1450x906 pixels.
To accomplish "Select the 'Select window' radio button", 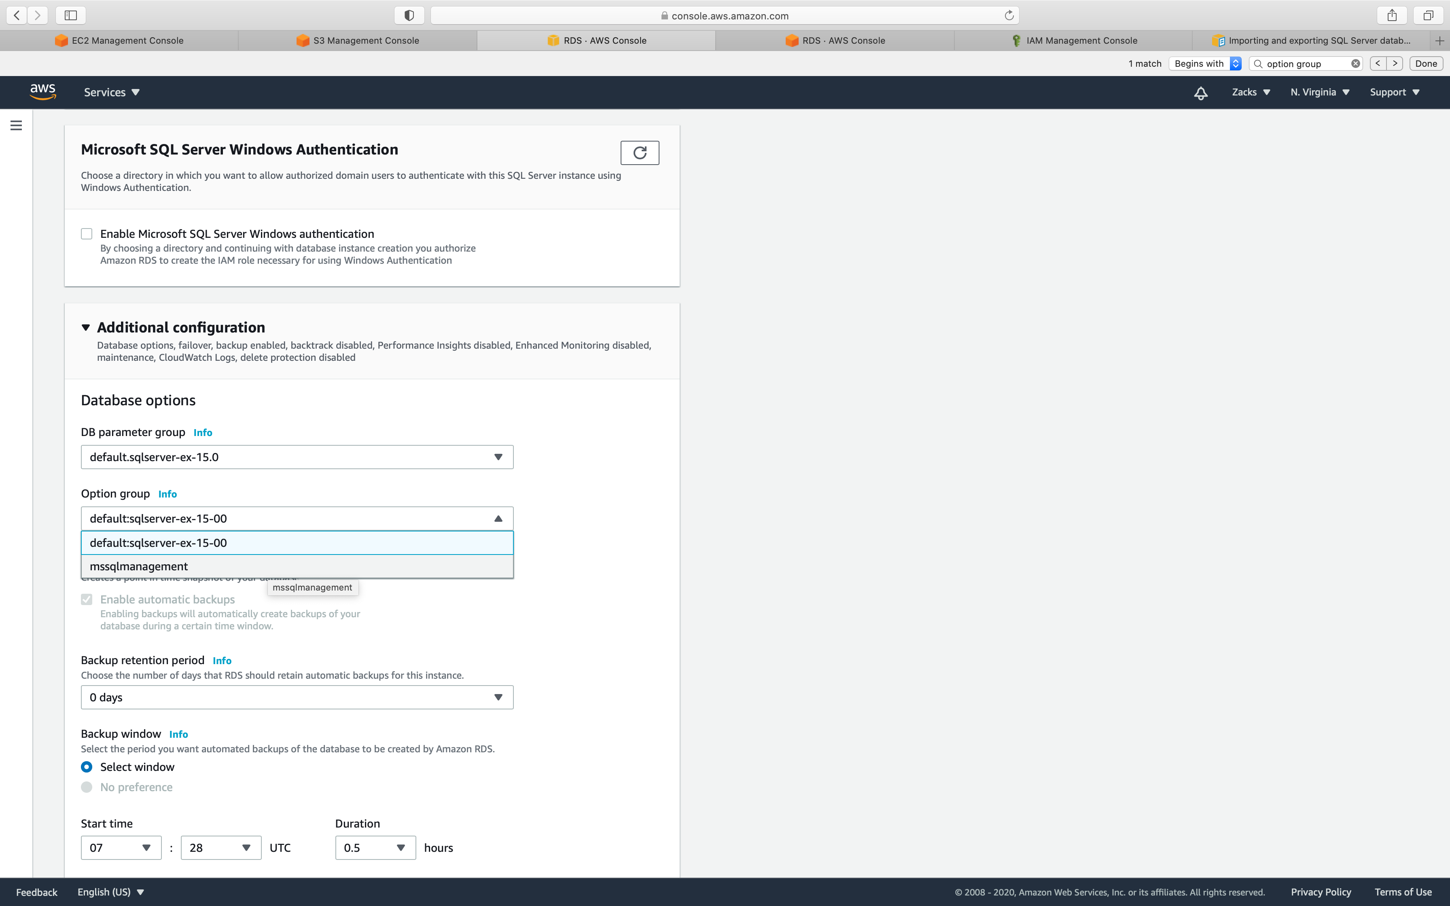I will pos(87,767).
